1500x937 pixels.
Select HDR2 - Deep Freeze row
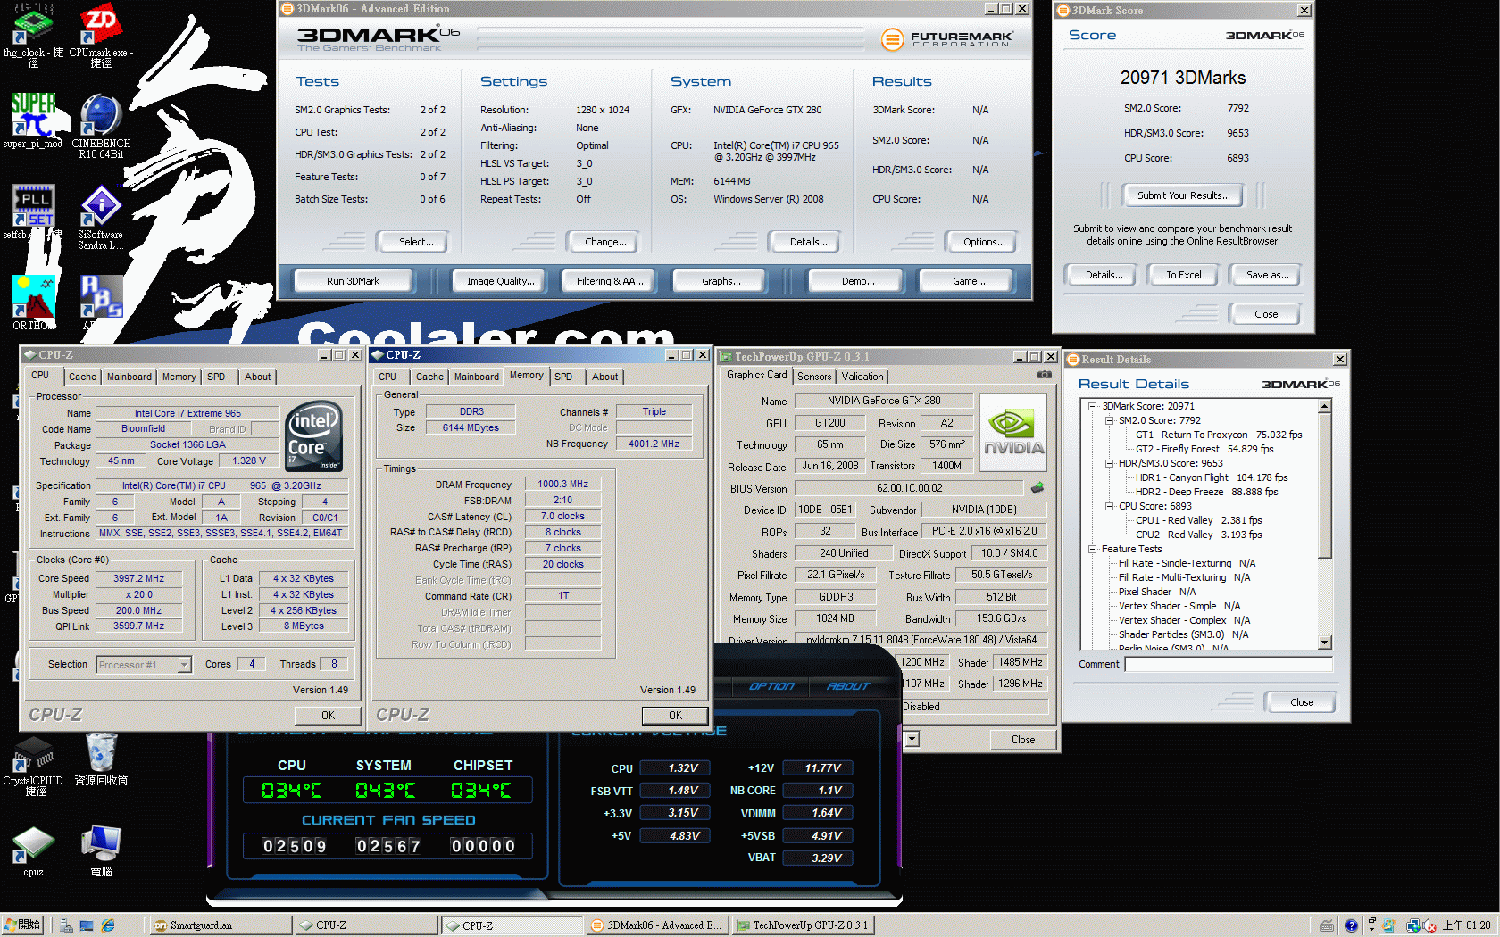point(1206,492)
